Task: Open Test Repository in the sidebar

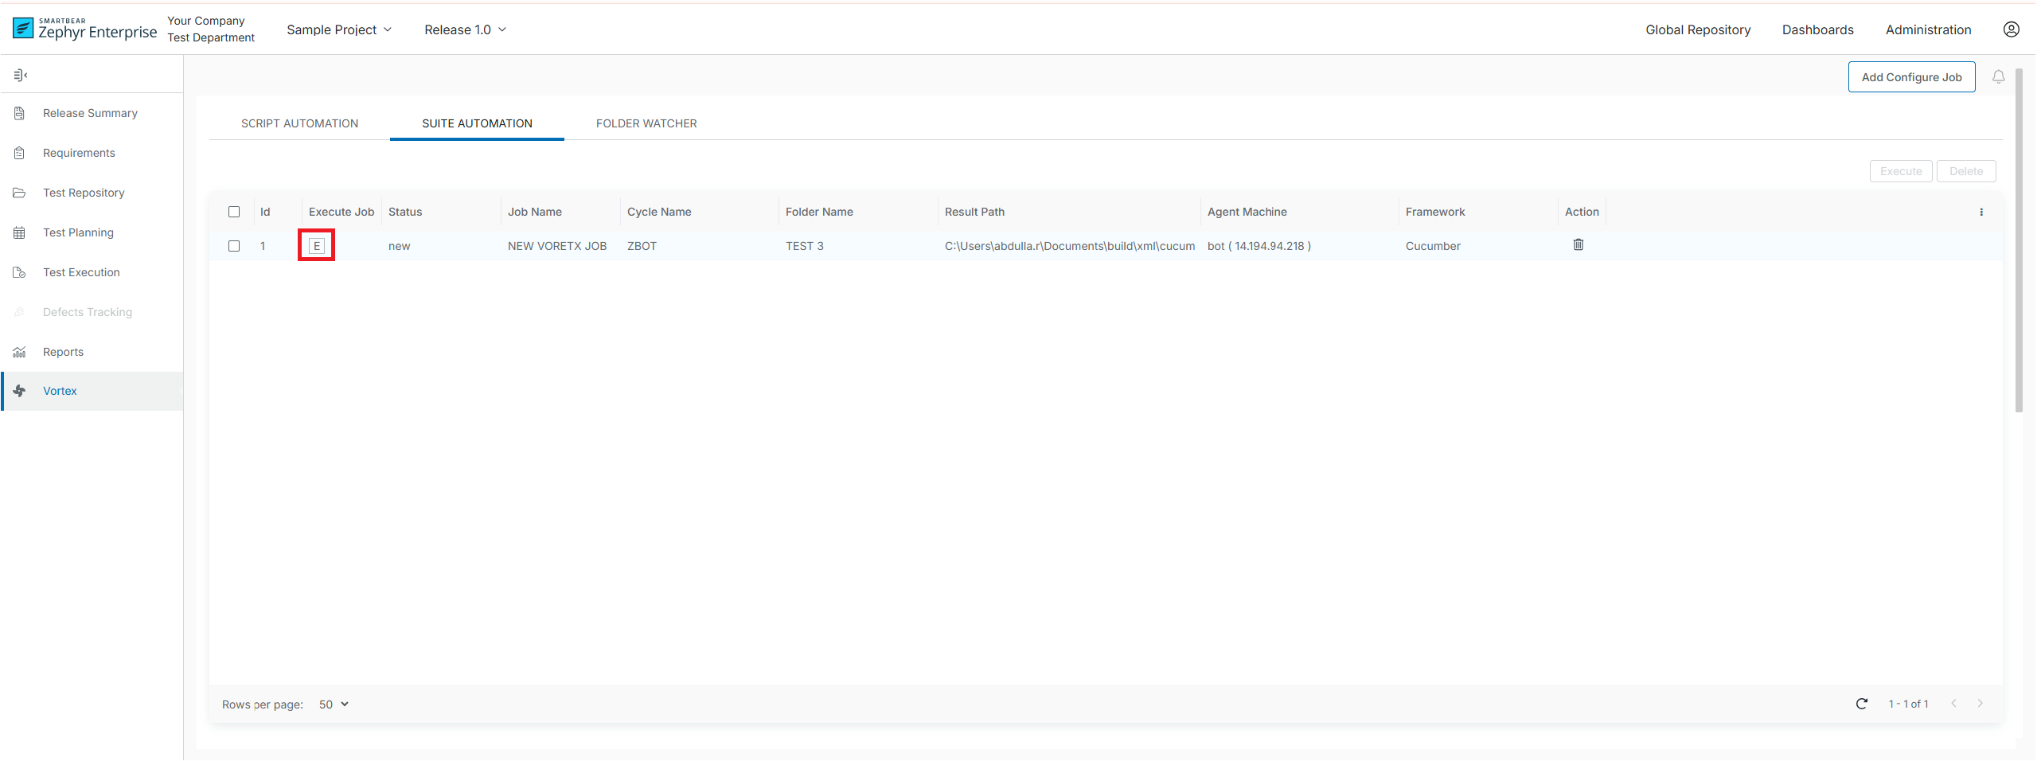Action: click(x=84, y=193)
